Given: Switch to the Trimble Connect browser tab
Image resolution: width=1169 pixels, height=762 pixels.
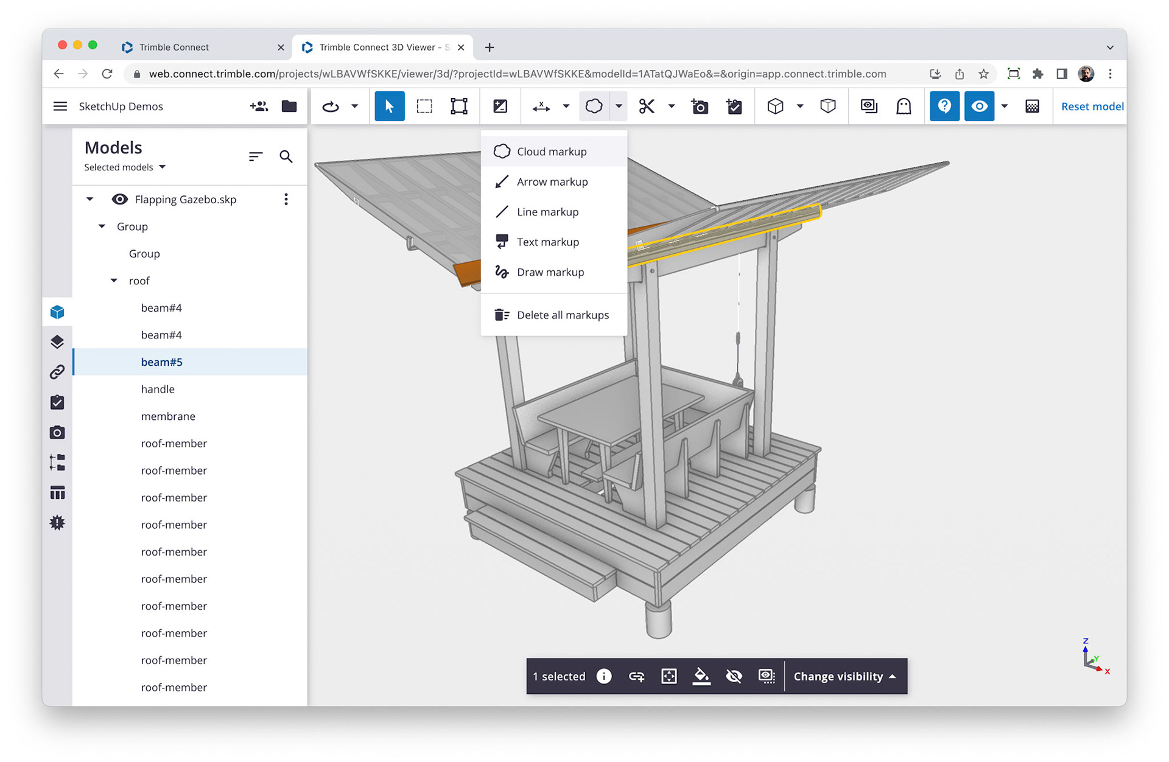Looking at the screenshot, I should point(174,47).
